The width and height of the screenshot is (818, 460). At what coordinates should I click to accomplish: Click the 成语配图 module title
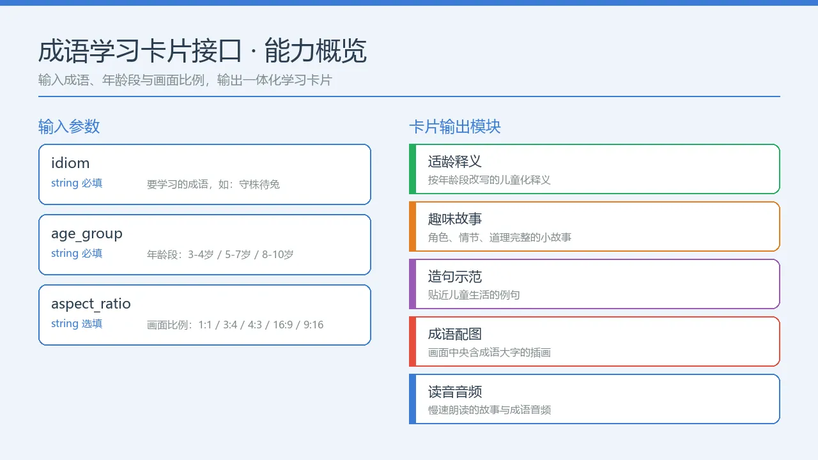(455, 334)
